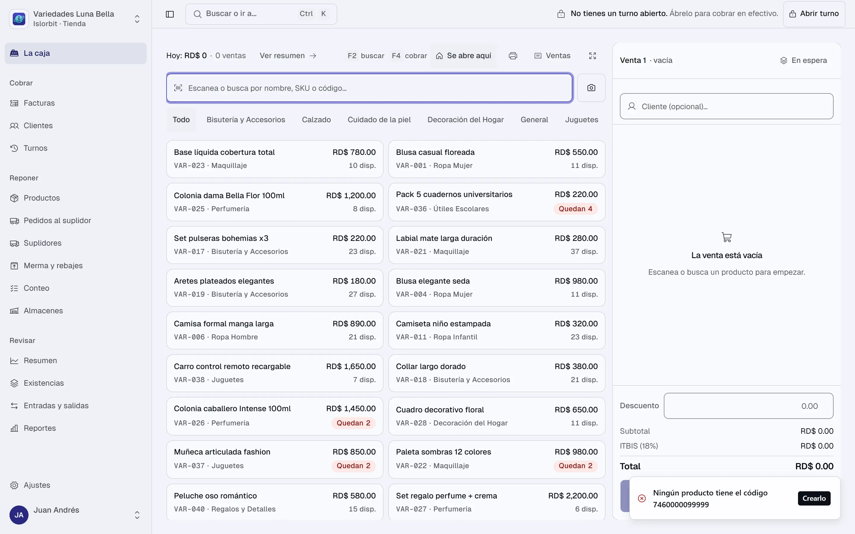Add Paleta sombras 12 colores product
855x534 pixels.
pyautogui.click(x=497, y=459)
